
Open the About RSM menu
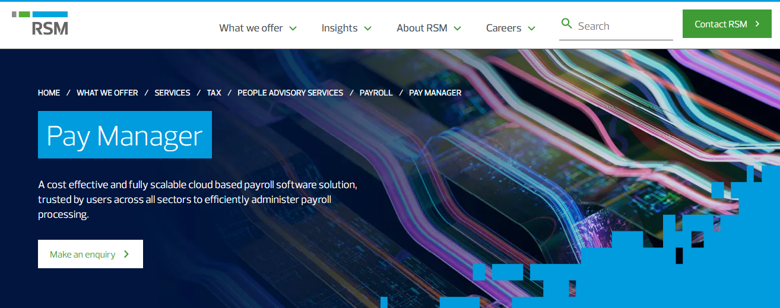429,28
